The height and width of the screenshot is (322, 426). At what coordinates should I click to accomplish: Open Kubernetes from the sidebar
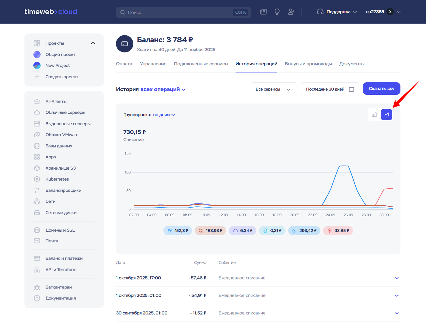[x=57, y=179]
